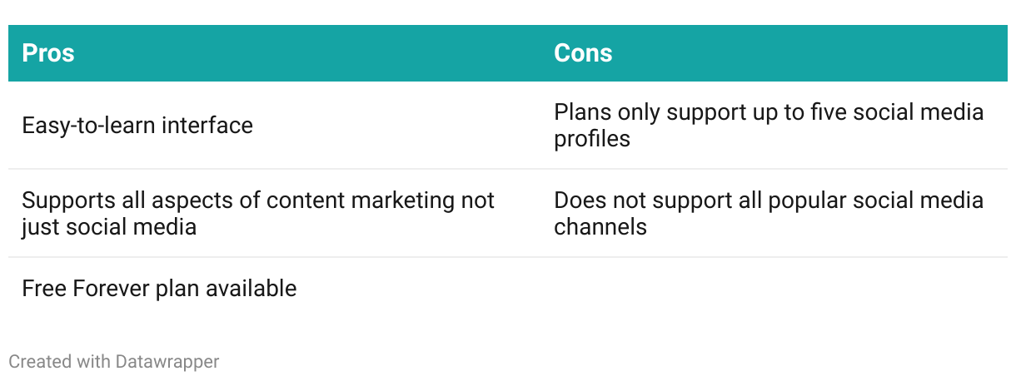The width and height of the screenshot is (1016, 381).
Task: Select the Easy-to-learn interface cell
Action: [x=274, y=126]
